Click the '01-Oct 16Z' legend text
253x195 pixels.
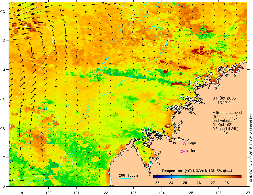(x=223, y=125)
